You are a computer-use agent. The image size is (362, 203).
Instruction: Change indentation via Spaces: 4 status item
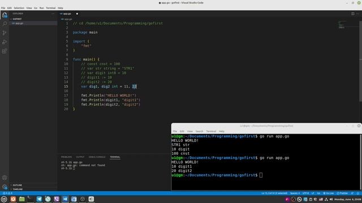(x=295, y=193)
